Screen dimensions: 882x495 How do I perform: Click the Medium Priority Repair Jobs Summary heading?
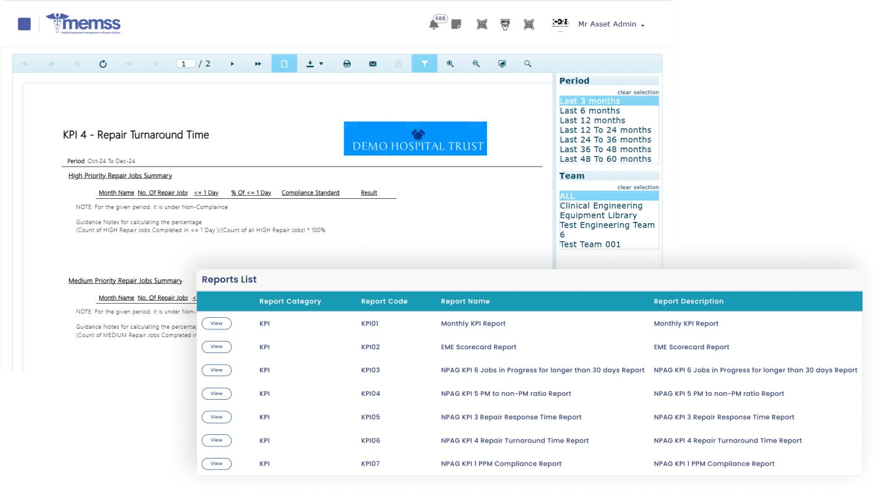coord(125,281)
